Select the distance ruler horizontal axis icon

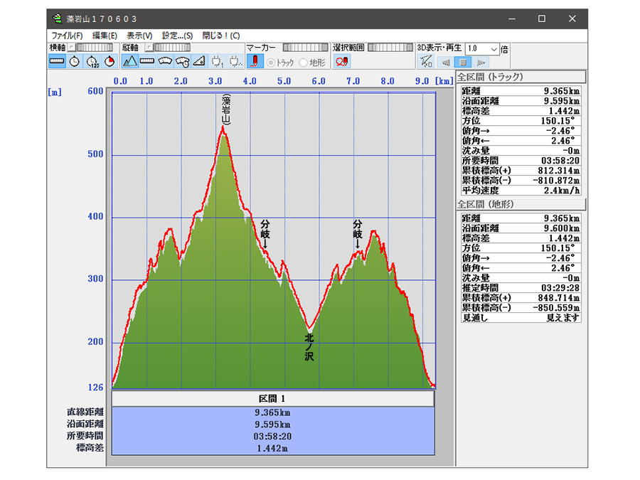tap(57, 61)
